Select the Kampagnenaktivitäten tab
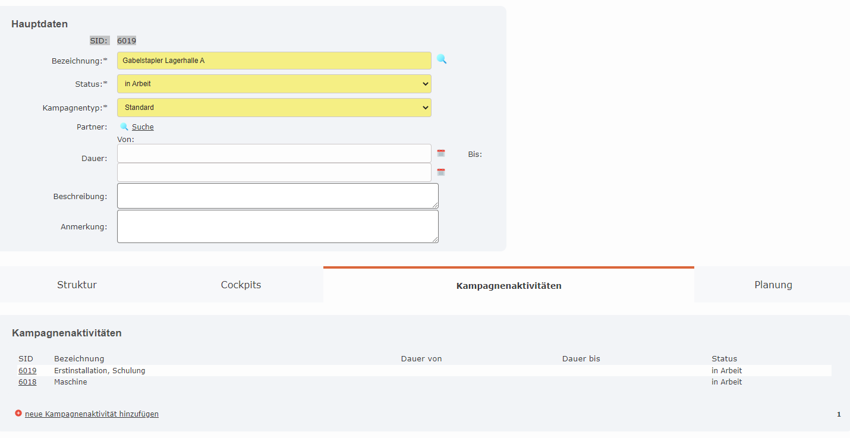 [508, 285]
